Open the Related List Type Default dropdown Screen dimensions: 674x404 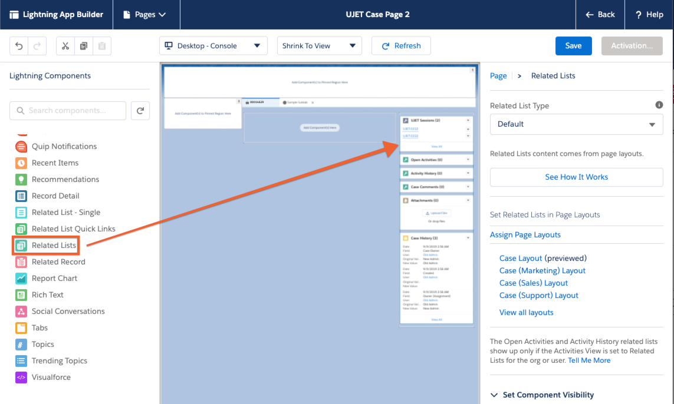(576, 124)
